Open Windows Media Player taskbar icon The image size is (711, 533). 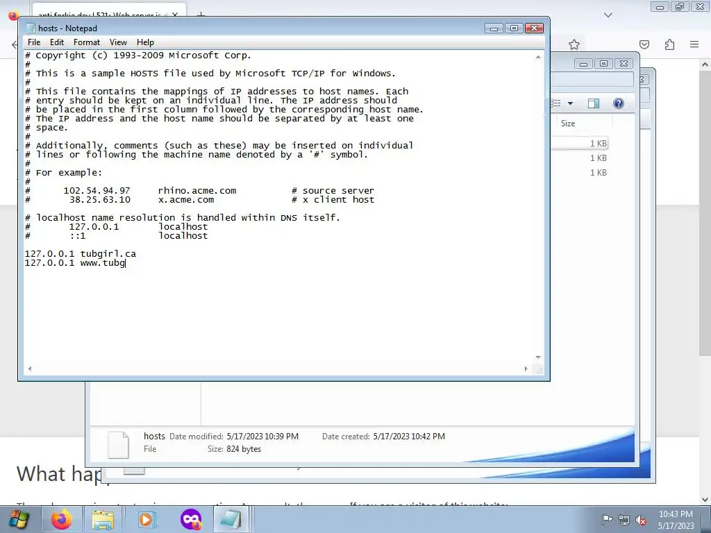point(146,519)
